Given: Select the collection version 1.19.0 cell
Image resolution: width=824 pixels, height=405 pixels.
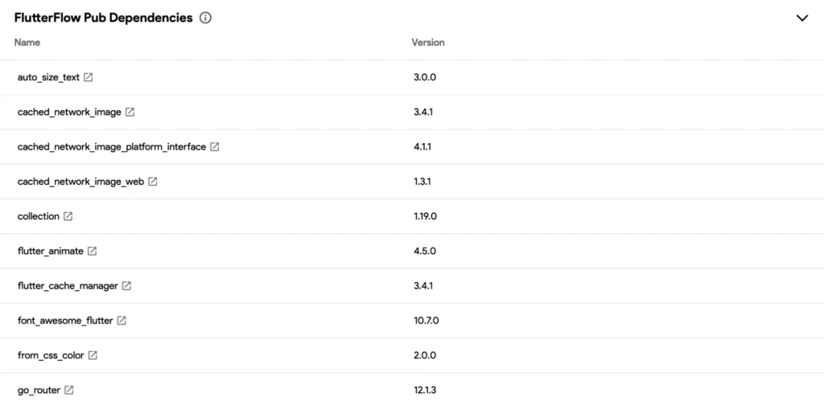Looking at the screenshot, I should pyautogui.click(x=426, y=216).
